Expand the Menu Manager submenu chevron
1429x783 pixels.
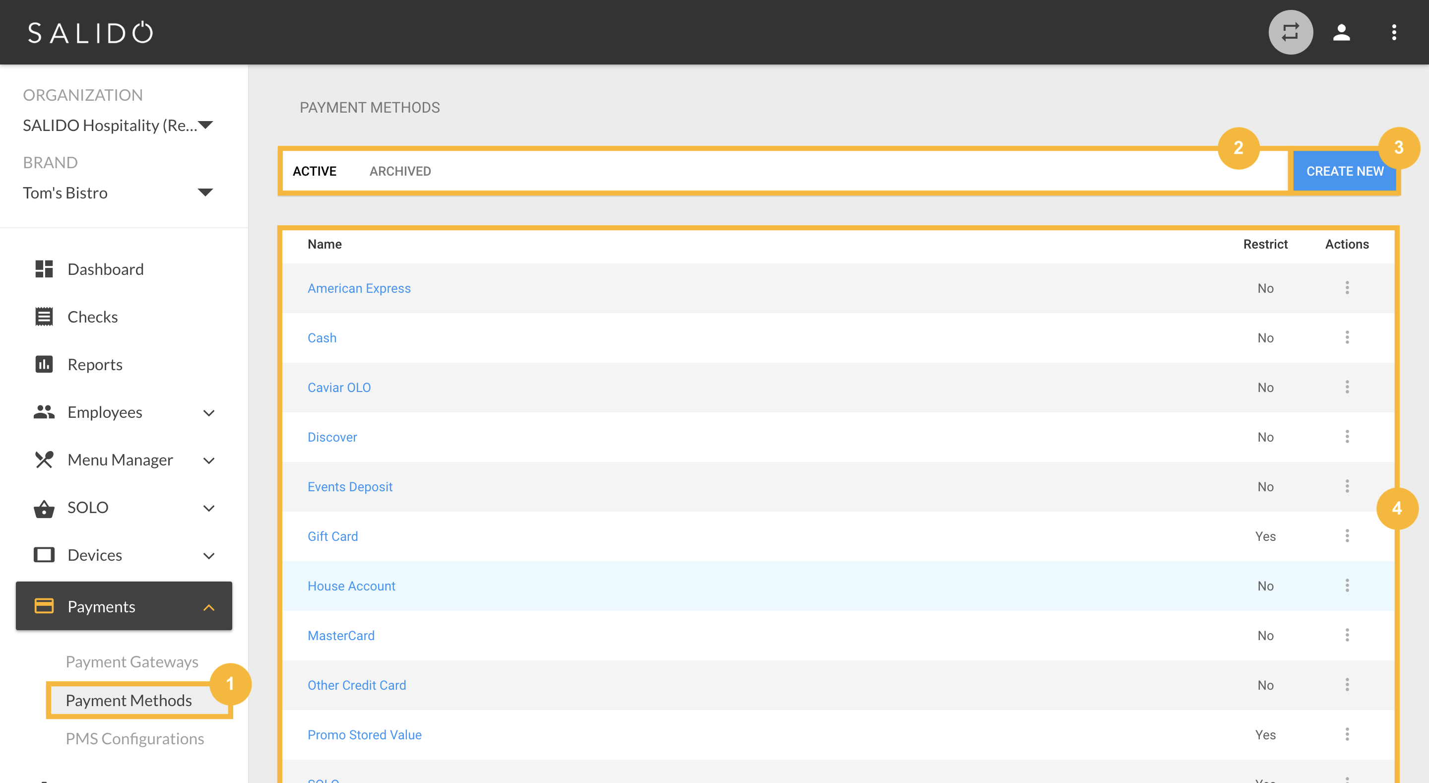point(208,460)
